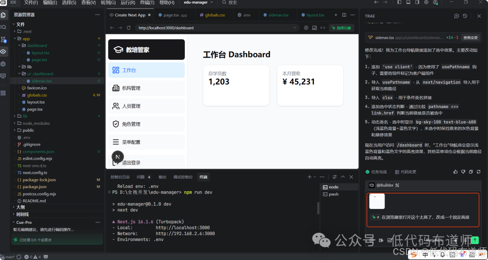Thumbs up the AI response

click(x=455, y=172)
